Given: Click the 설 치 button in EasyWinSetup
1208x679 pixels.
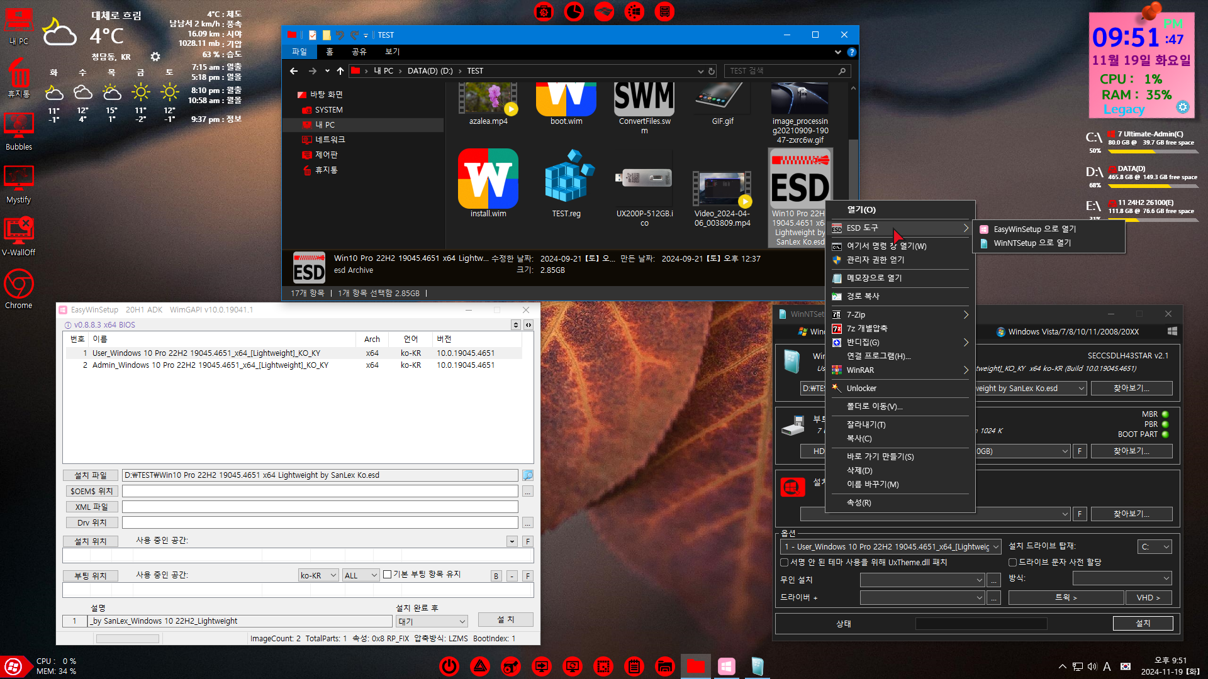Looking at the screenshot, I should [x=506, y=620].
